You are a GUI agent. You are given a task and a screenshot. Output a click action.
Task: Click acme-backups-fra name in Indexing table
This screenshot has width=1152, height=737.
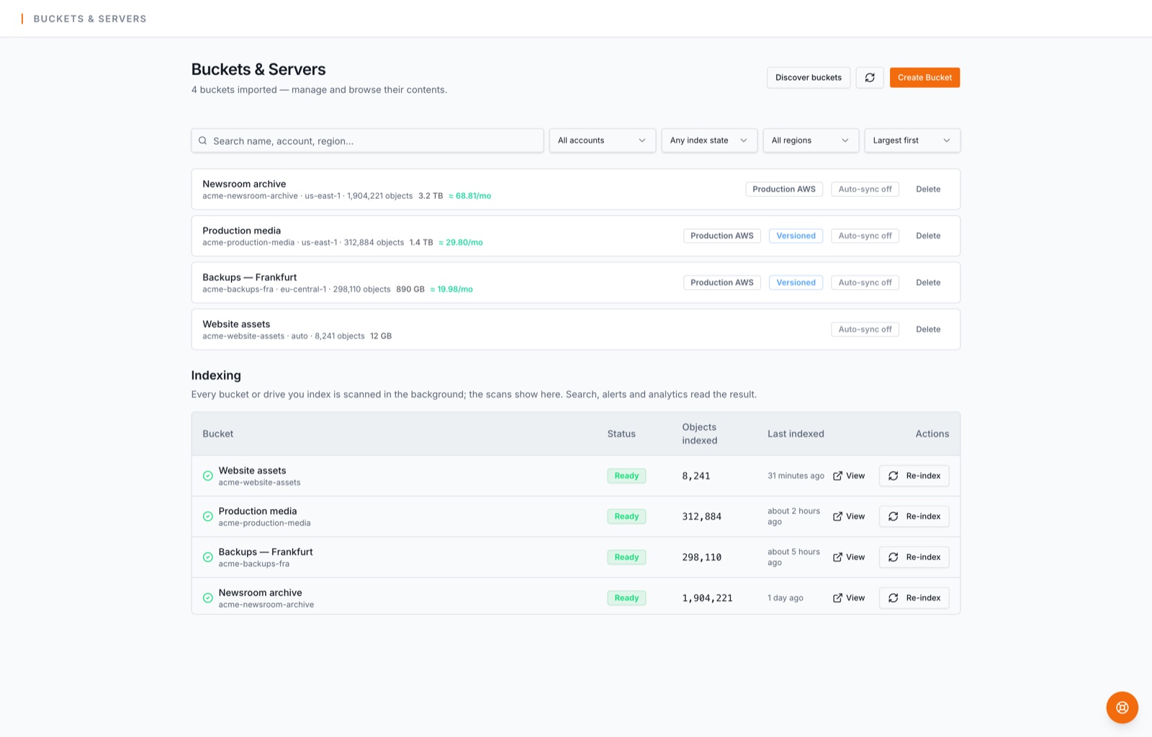253,564
